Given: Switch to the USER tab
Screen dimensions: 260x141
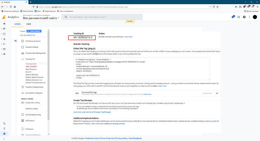Looking at the screenshot, I should click(x=29, y=24).
